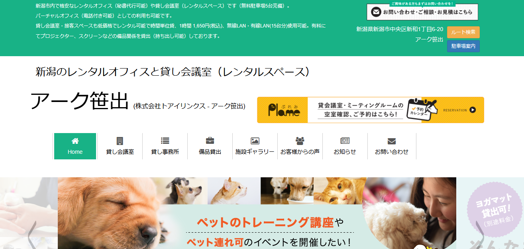The image size is (524, 249).
Task: Click the large アーク笹出 site title
Action: pos(80,102)
